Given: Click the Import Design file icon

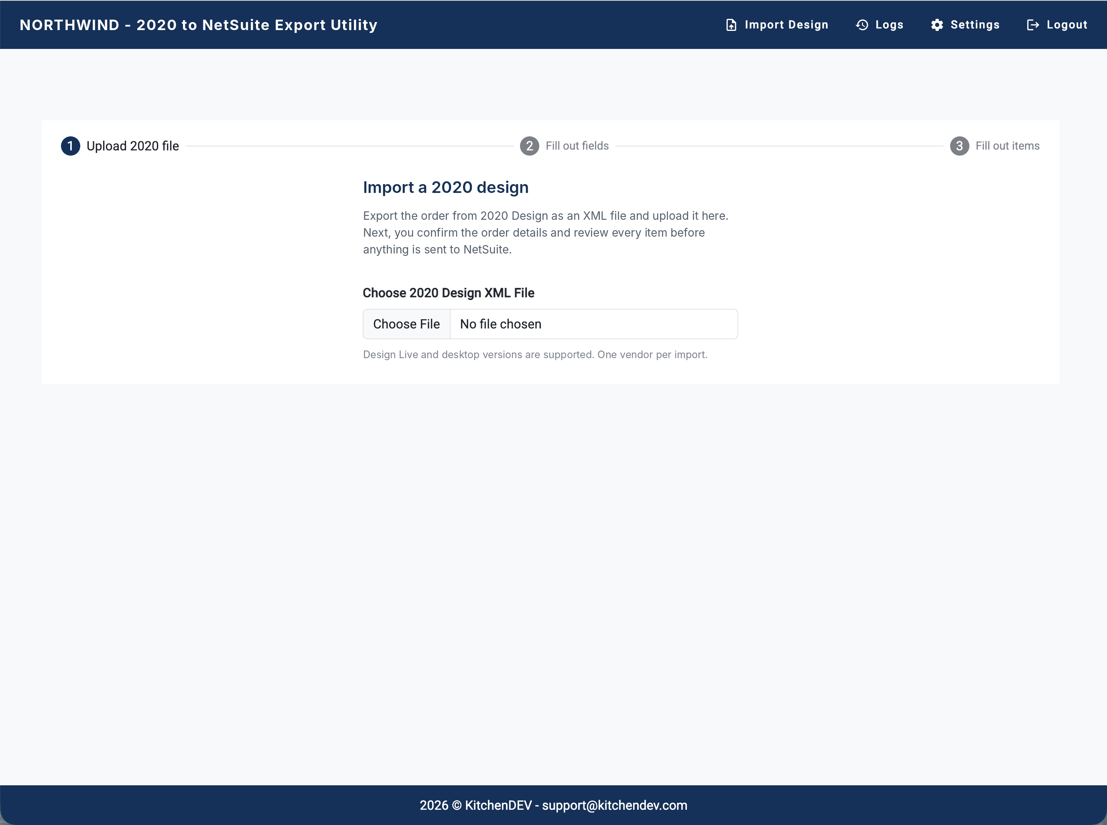Looking at the screenshot, I should pyautogui.click(x=731, y=25).
